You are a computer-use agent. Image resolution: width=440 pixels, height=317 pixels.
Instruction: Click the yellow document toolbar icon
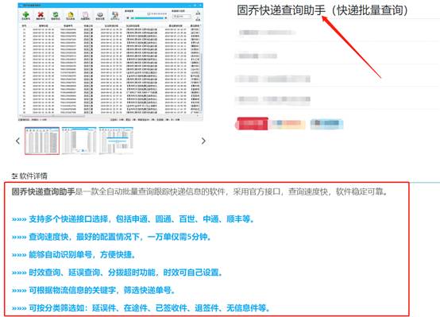[71, 15]
